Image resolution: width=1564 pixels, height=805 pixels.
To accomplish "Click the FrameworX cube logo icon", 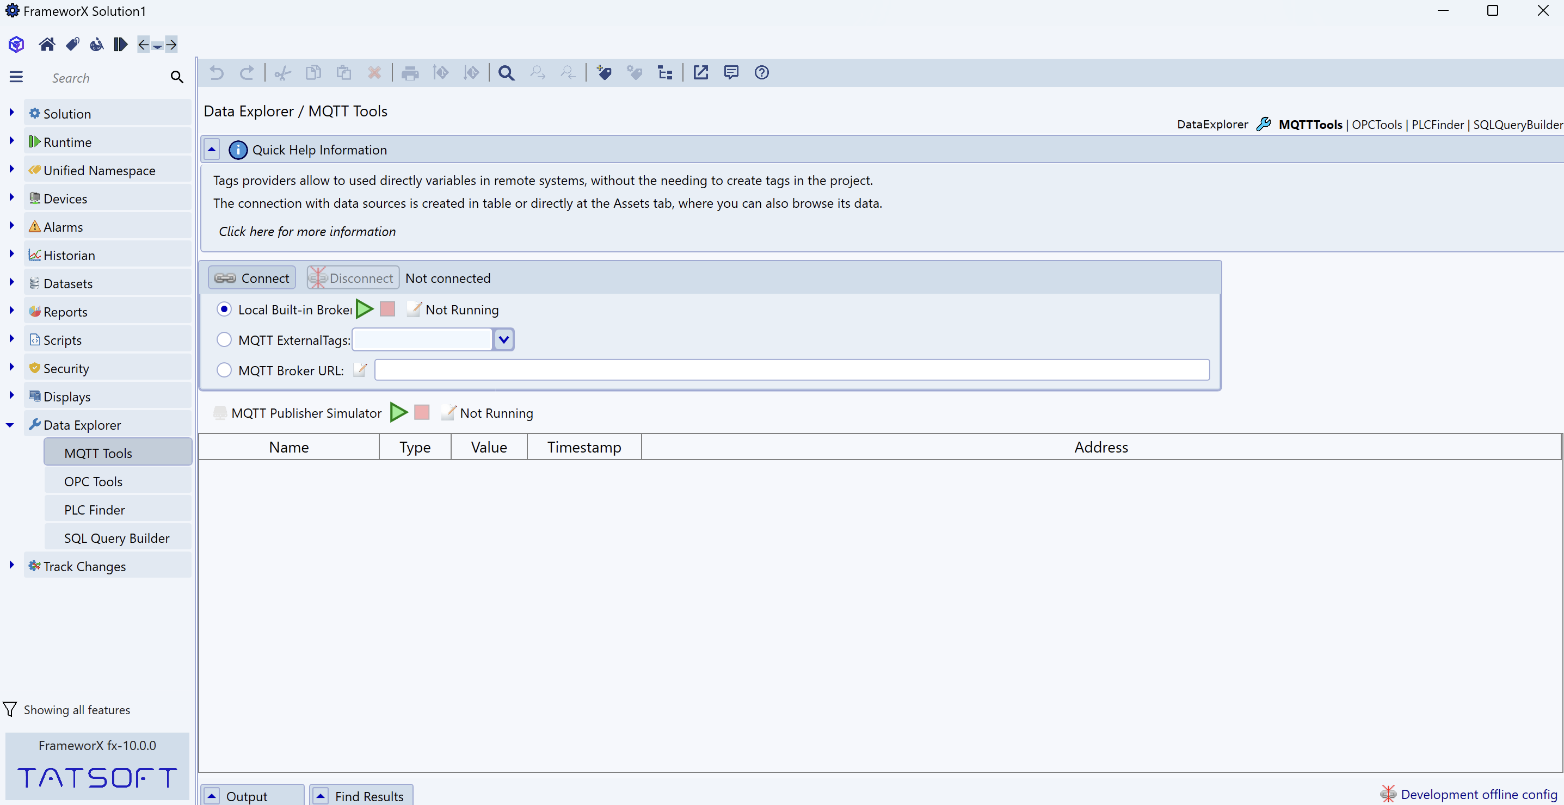I will click(16, 44).
